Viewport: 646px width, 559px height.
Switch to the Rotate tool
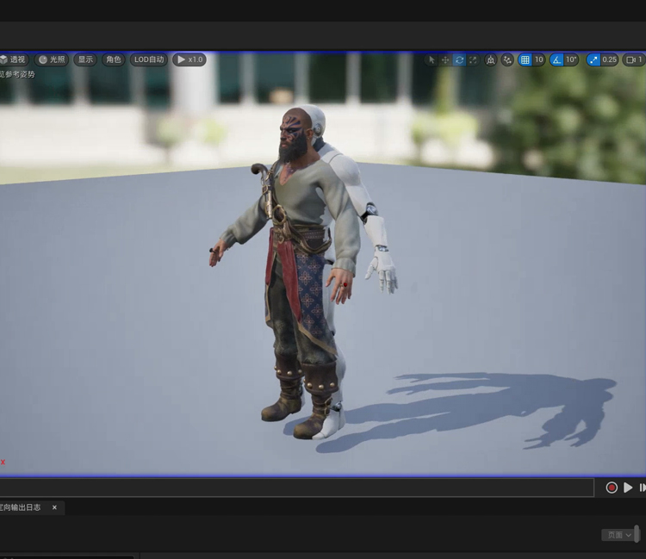[x=459, y=60]
